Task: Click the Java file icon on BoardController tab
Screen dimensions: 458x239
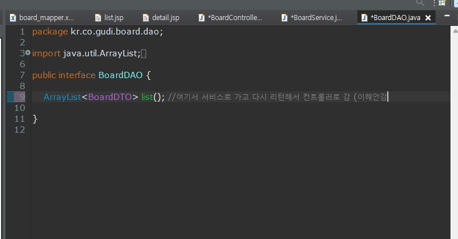Action: (201, 18)
